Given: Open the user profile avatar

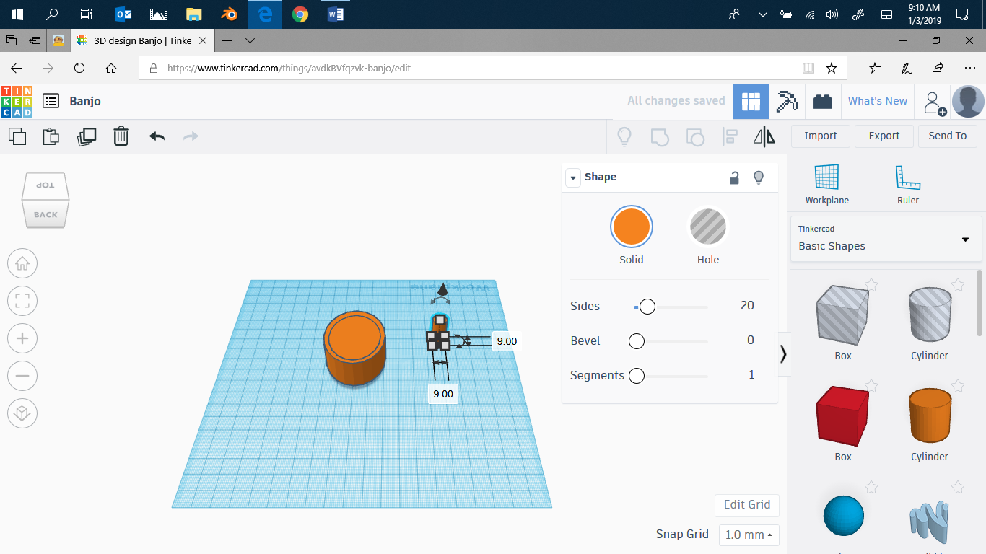Looking at the screenshot, I should click(968, 102).
